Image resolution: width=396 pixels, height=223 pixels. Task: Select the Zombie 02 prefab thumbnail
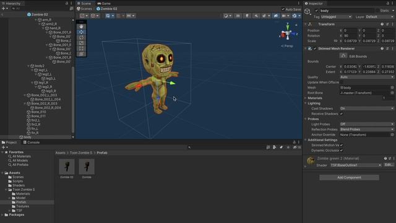tap(67, 167)
